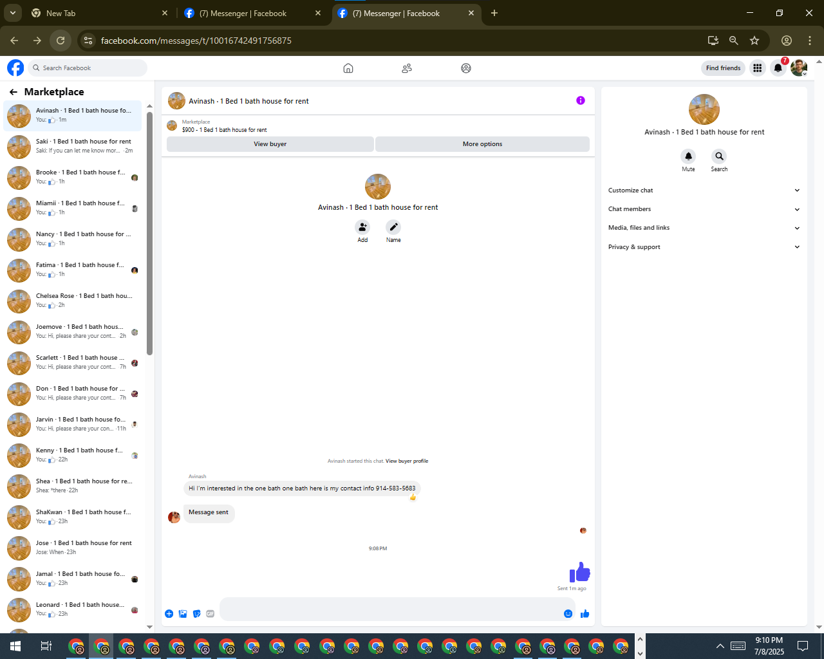Open a new browser tab
Image resolution: width=824 pixels, height=659 pixels.
pos(494,13)
